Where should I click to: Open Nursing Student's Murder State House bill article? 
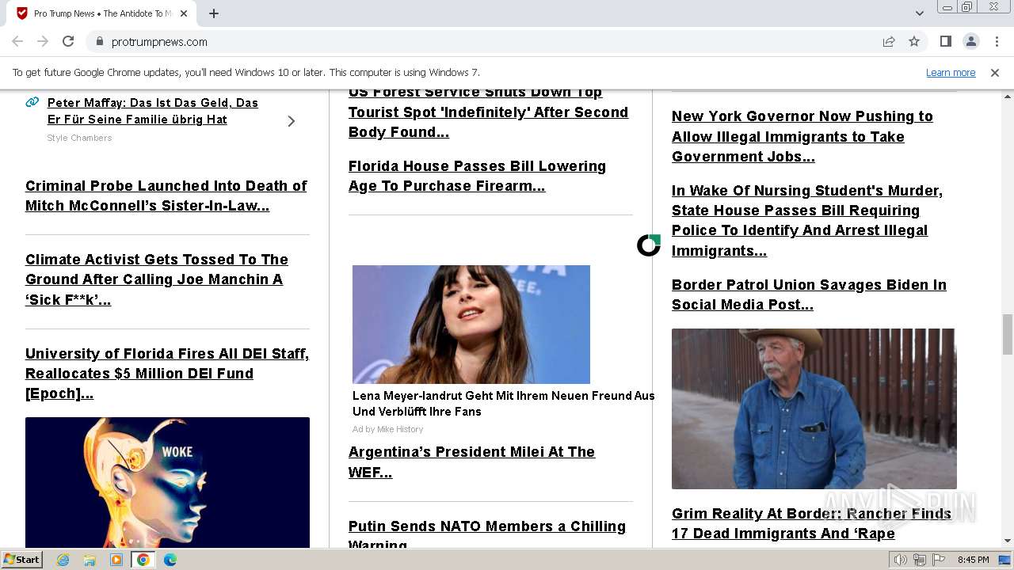pyautogui.click(x=807, y=221)
